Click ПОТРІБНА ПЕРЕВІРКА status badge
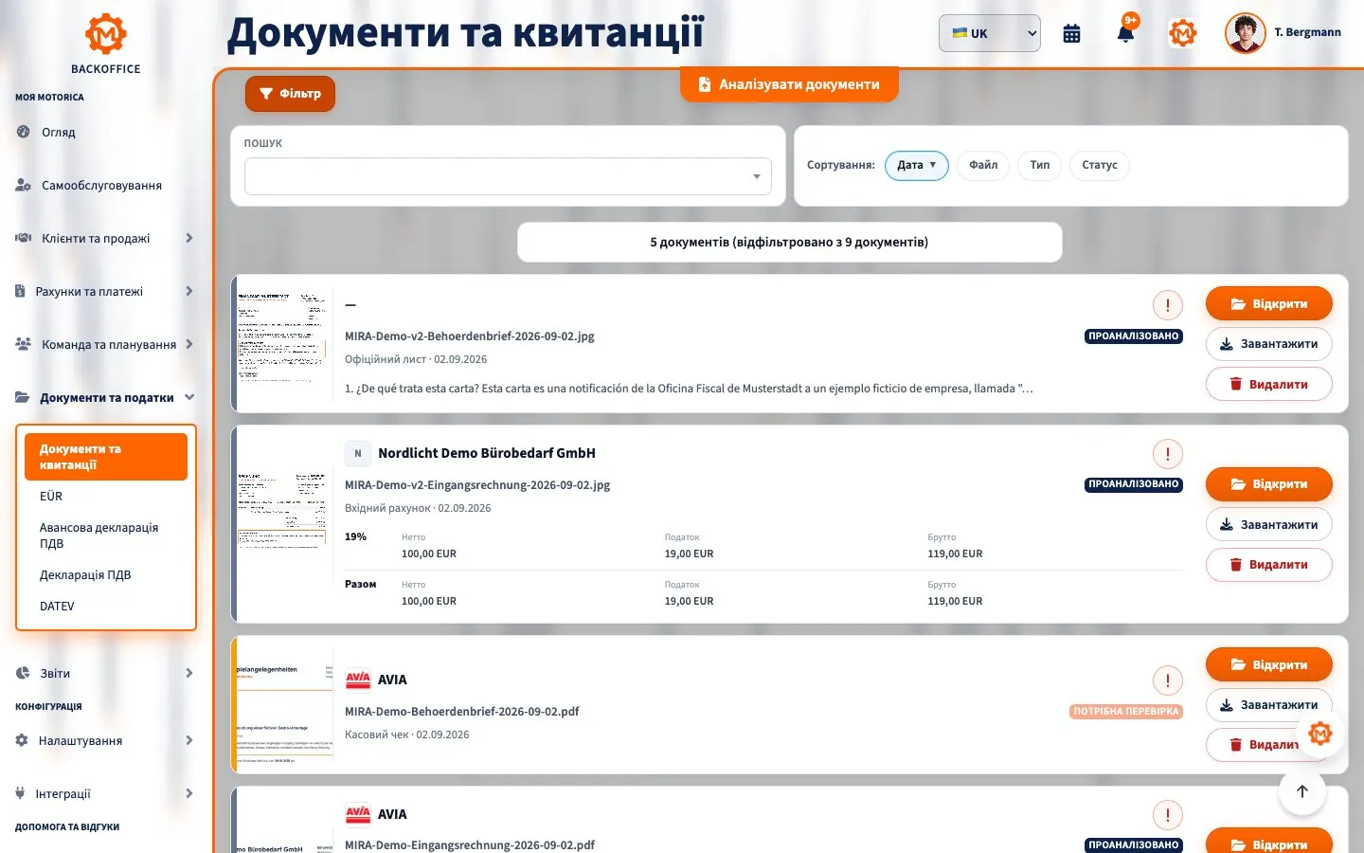This screenshot has width=1364, height=853. [1126, 711]
